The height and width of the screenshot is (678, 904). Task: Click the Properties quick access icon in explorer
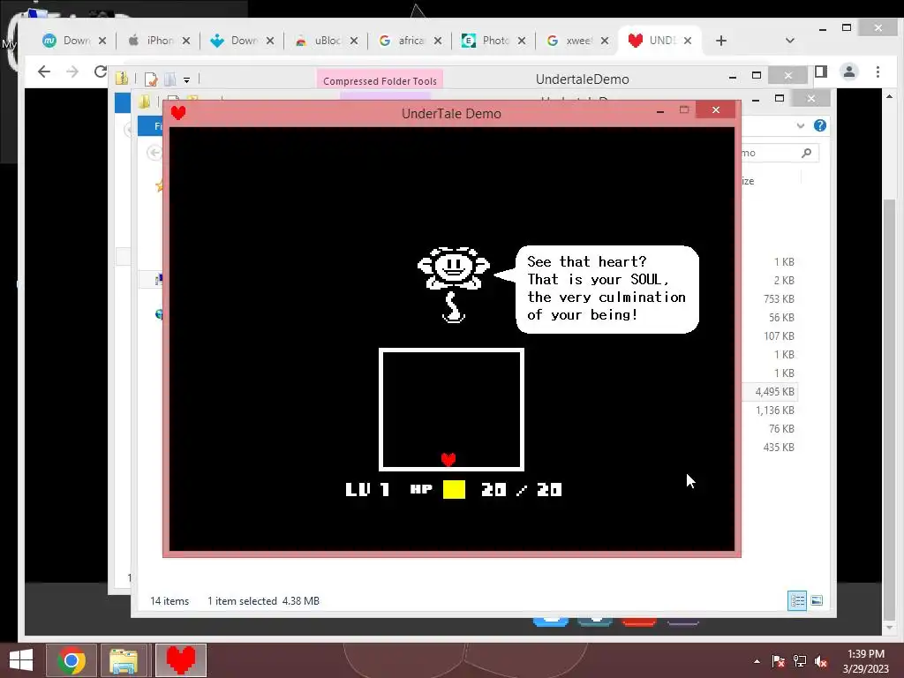click(x=151, y=79)
